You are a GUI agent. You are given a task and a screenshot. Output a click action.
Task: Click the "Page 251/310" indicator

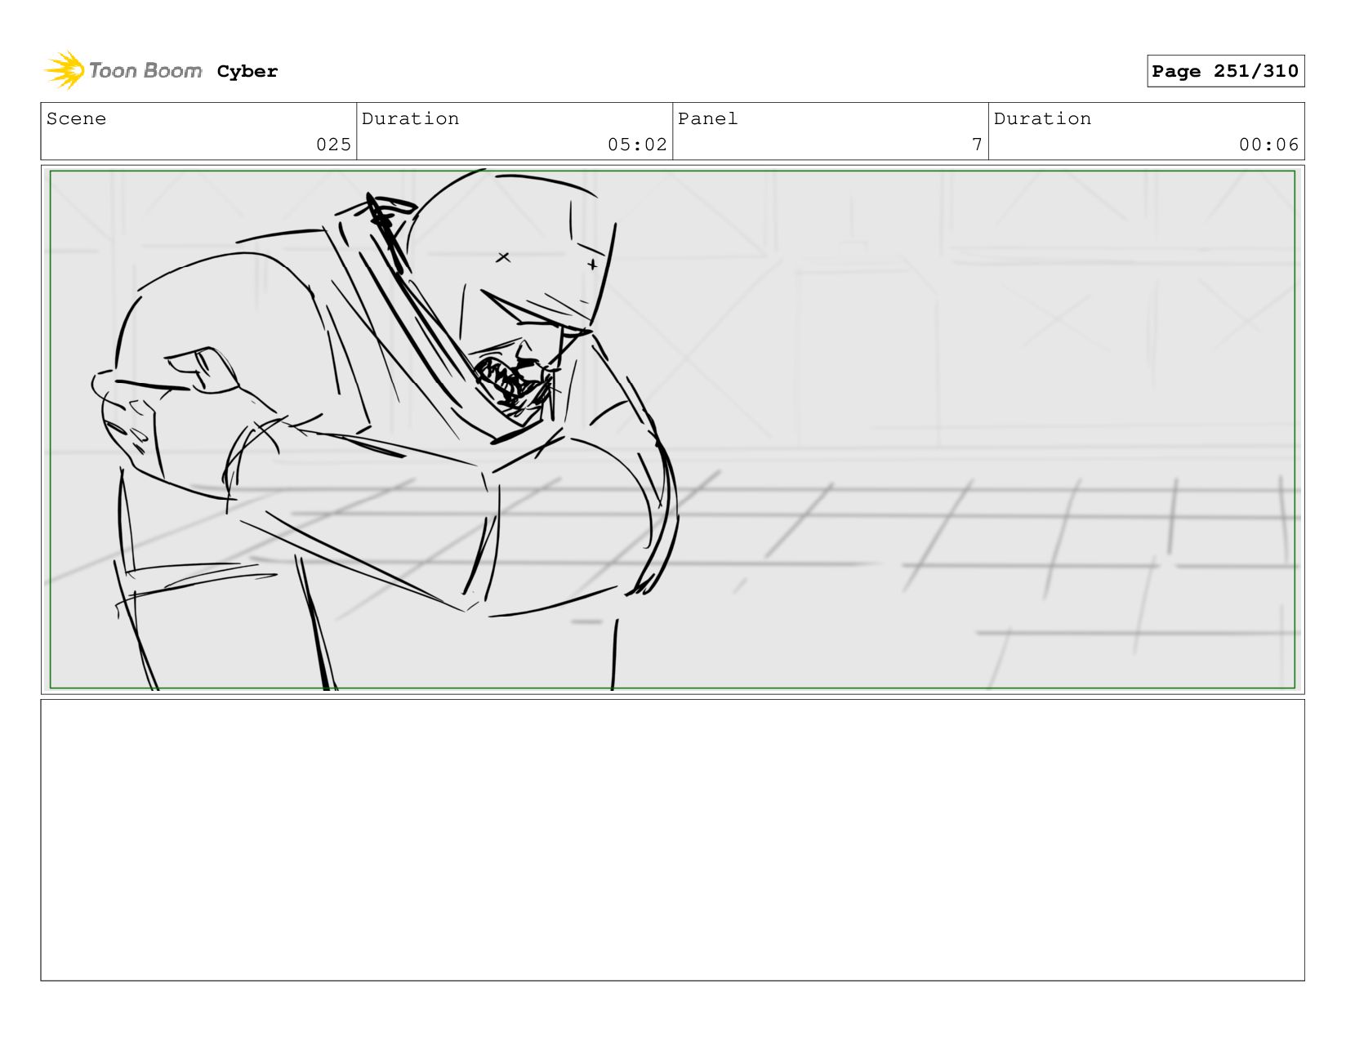coord(1225,71)
